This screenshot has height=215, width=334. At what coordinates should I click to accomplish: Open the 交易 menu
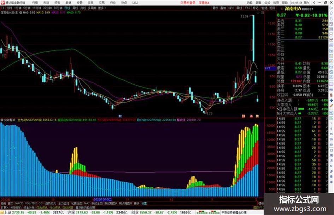pyautogui.click(x=101, y=2)
